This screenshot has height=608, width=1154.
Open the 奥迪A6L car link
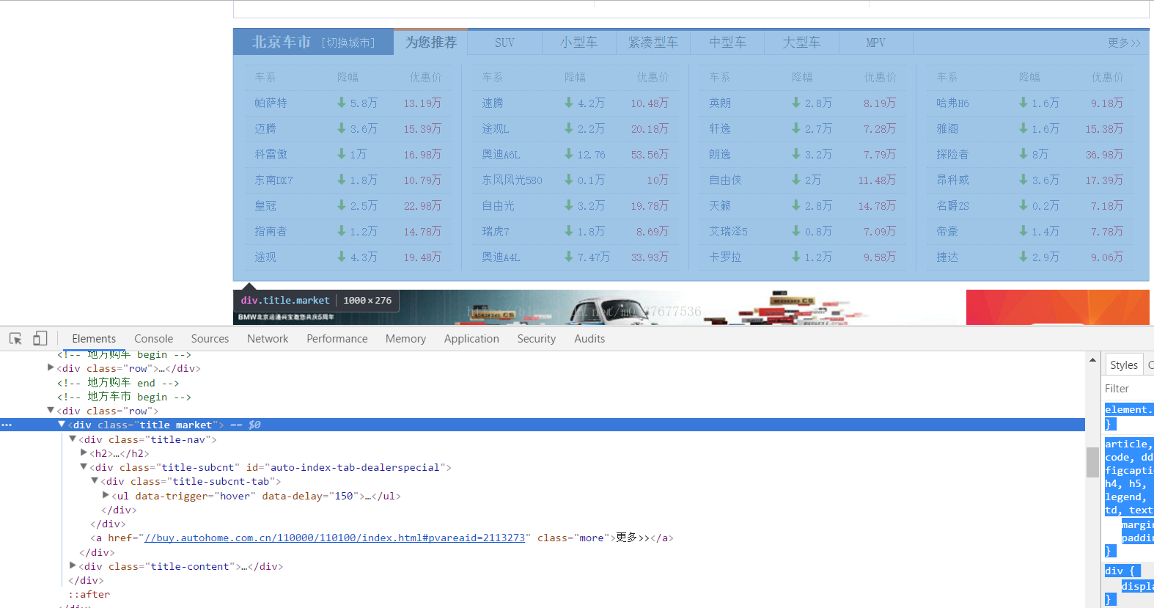[501, 154]
